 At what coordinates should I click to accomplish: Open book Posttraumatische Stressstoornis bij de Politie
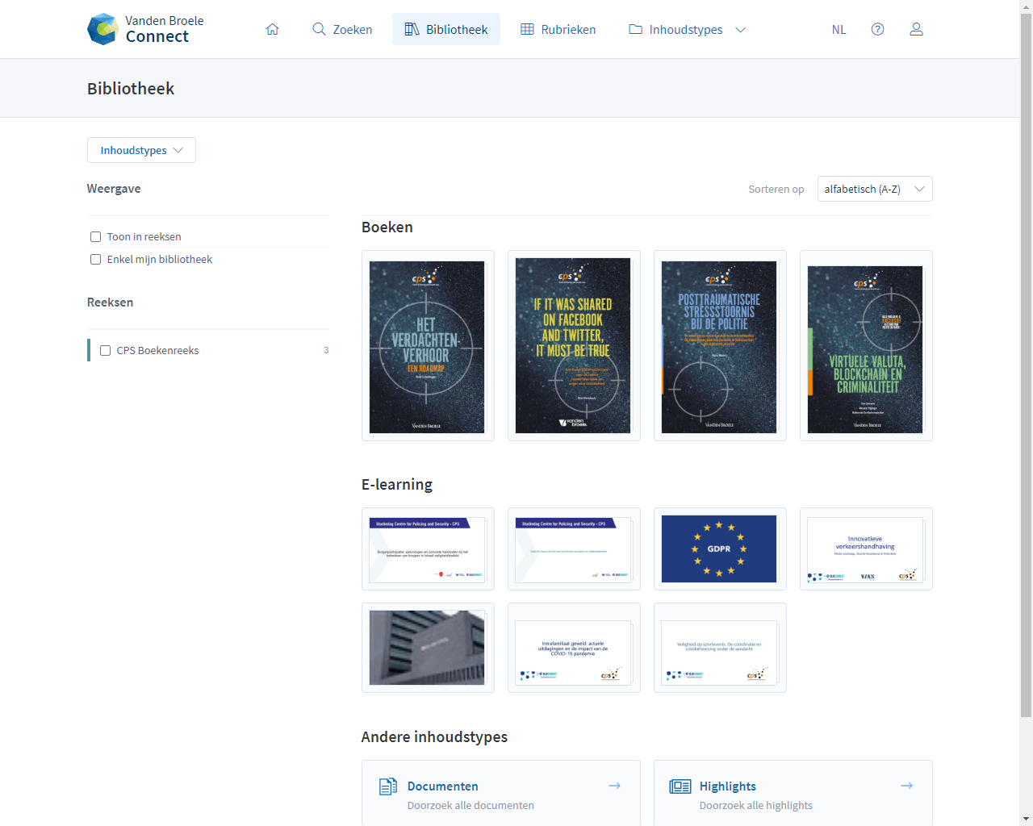[x=720, y=345]
